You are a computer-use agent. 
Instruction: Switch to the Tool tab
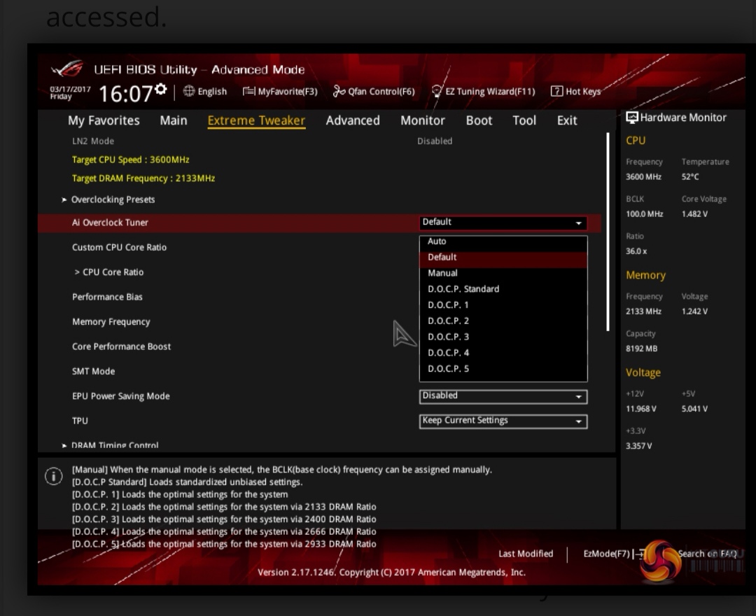(x=524, y=120)
